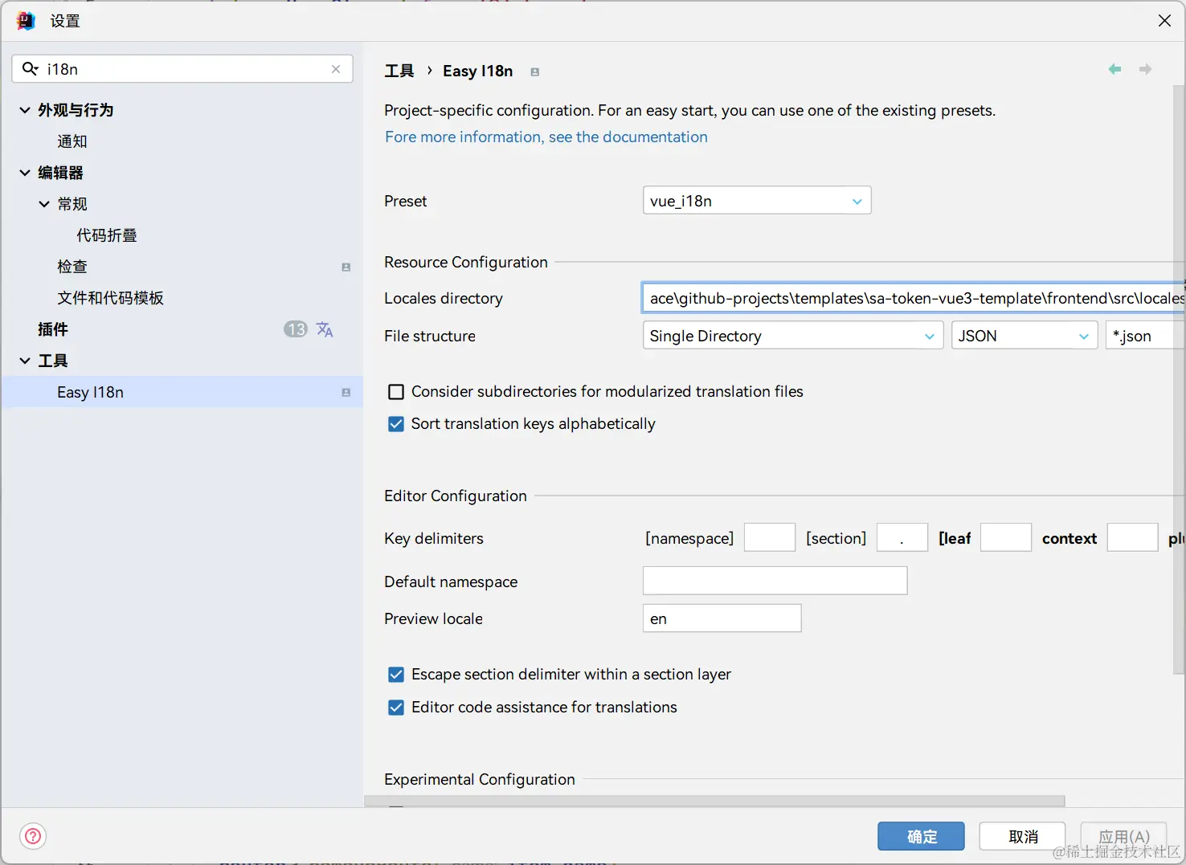The width and height of the screenshot is (1186, 865).
Task: Click the 工具 breadcrumb
Action: click(399, 71)
